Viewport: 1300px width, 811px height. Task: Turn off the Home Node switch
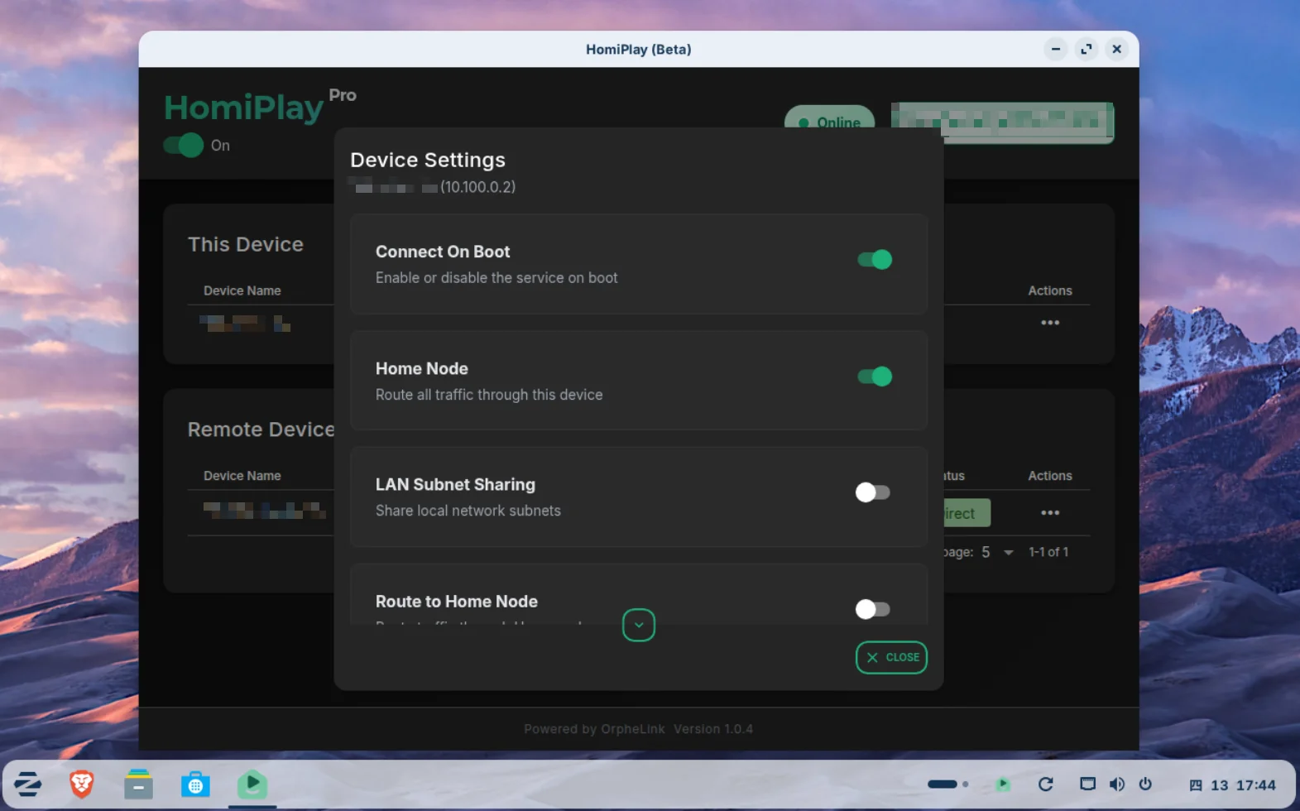pyautogui.click(x=874, y=377)
